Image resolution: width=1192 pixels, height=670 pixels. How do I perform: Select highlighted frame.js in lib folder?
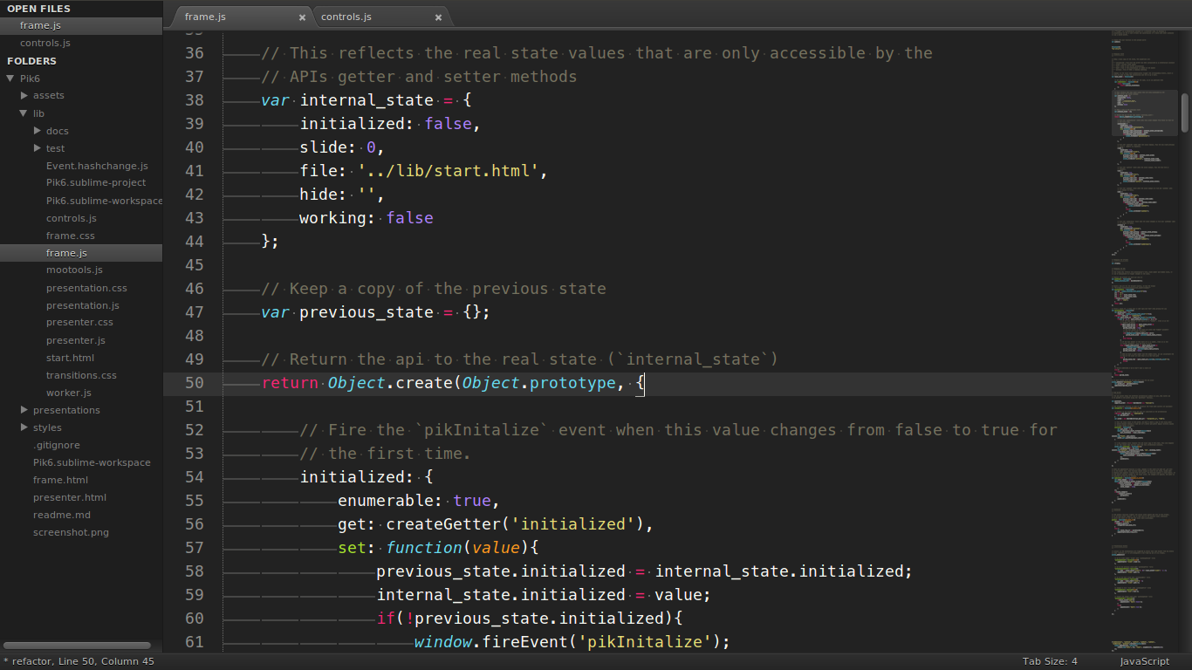pyautogui.click(x=81, y=253)
